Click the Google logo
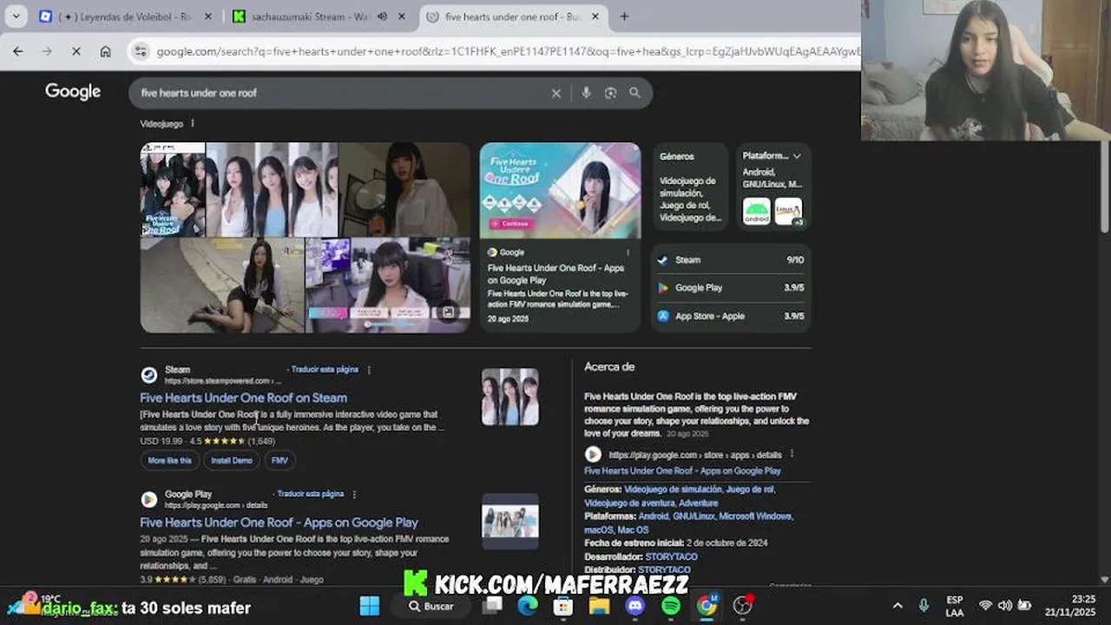The width and height of the screenshot is (1111, 625). pyautogui.click(x=73, y=91)
